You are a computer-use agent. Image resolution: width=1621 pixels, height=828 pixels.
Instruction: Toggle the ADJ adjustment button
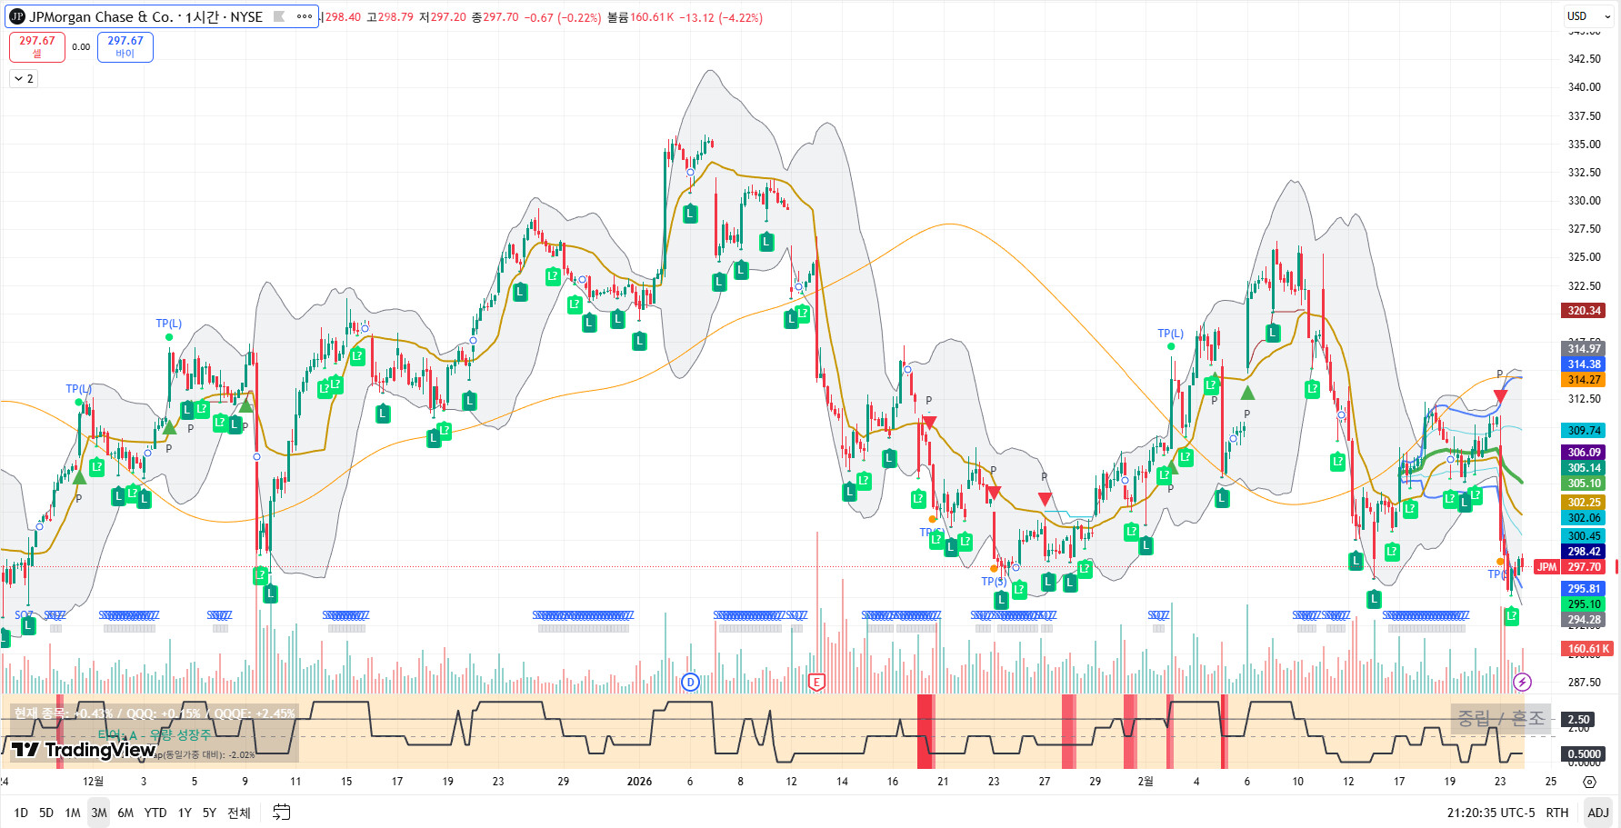1598,813
